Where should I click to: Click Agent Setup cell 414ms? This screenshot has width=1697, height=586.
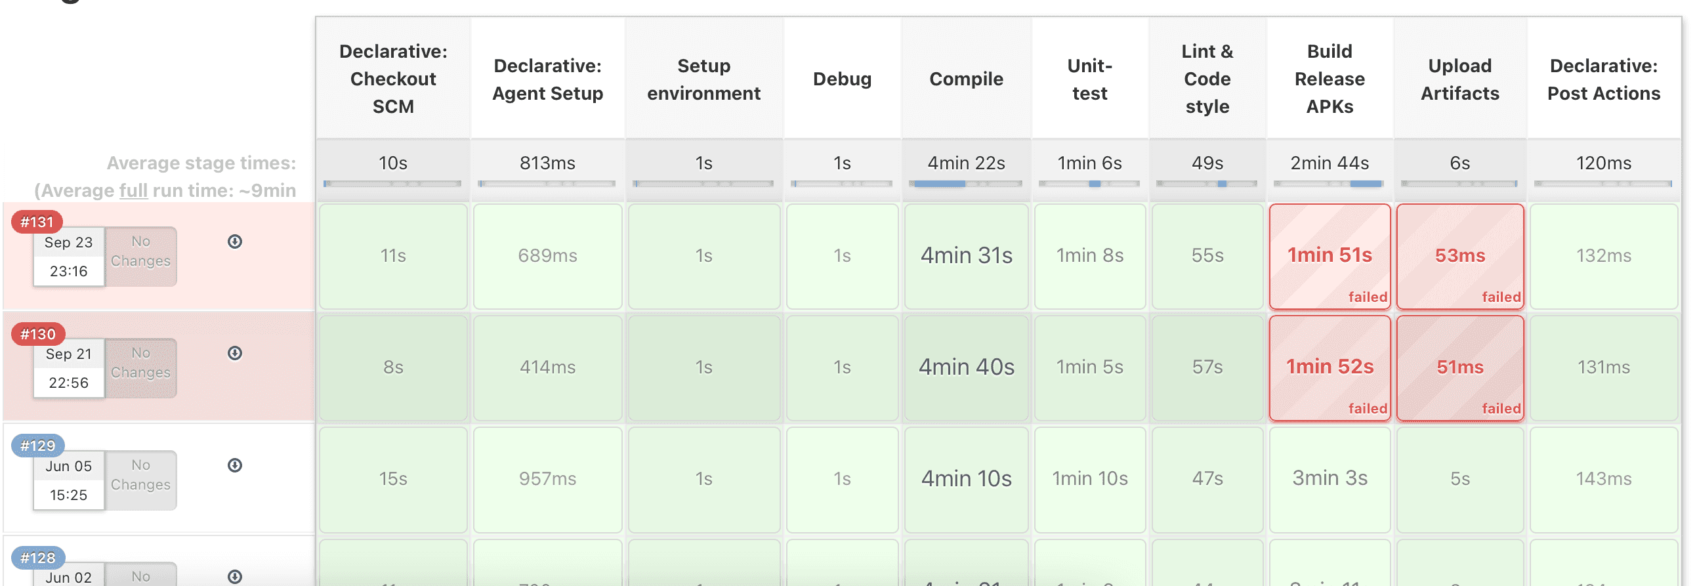click(x=547, y=368)
